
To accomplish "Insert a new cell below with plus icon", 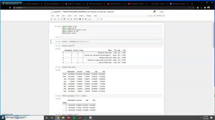I will point(55,19).
